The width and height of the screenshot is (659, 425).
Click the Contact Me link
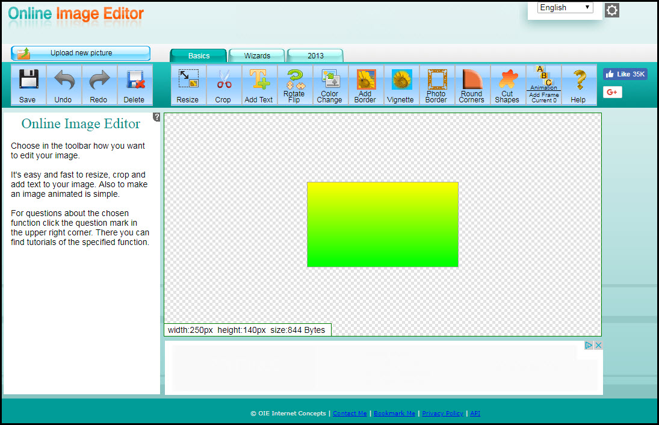(x=350, y=414)
